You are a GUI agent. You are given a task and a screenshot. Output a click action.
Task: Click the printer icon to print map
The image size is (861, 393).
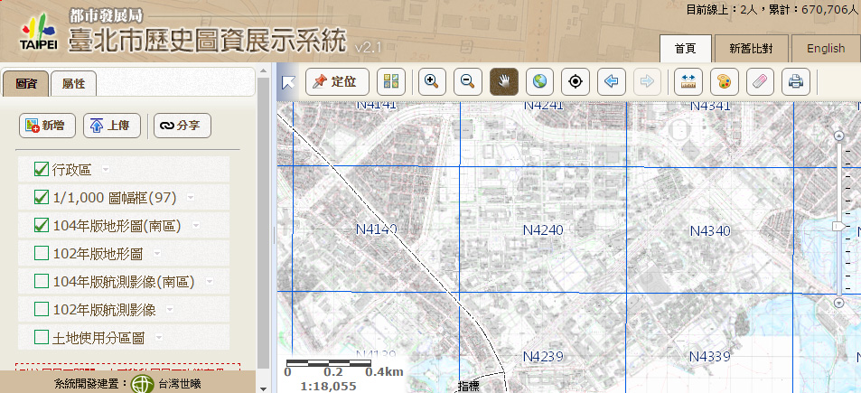click(x=795, y=82)
